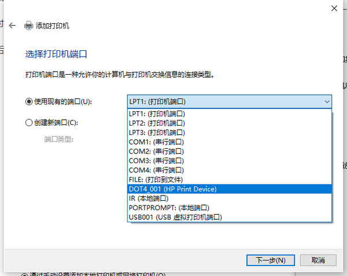347x276 pixels.
Task: Click the 选择打印机端口 heading text
Action: pyautogui.click(x=56, y=54)
